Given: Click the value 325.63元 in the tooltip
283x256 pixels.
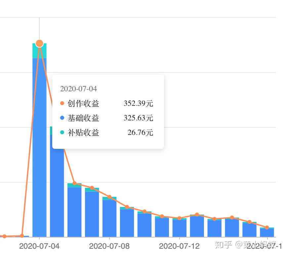Looking at the screenshot, I should coord(139,118).
